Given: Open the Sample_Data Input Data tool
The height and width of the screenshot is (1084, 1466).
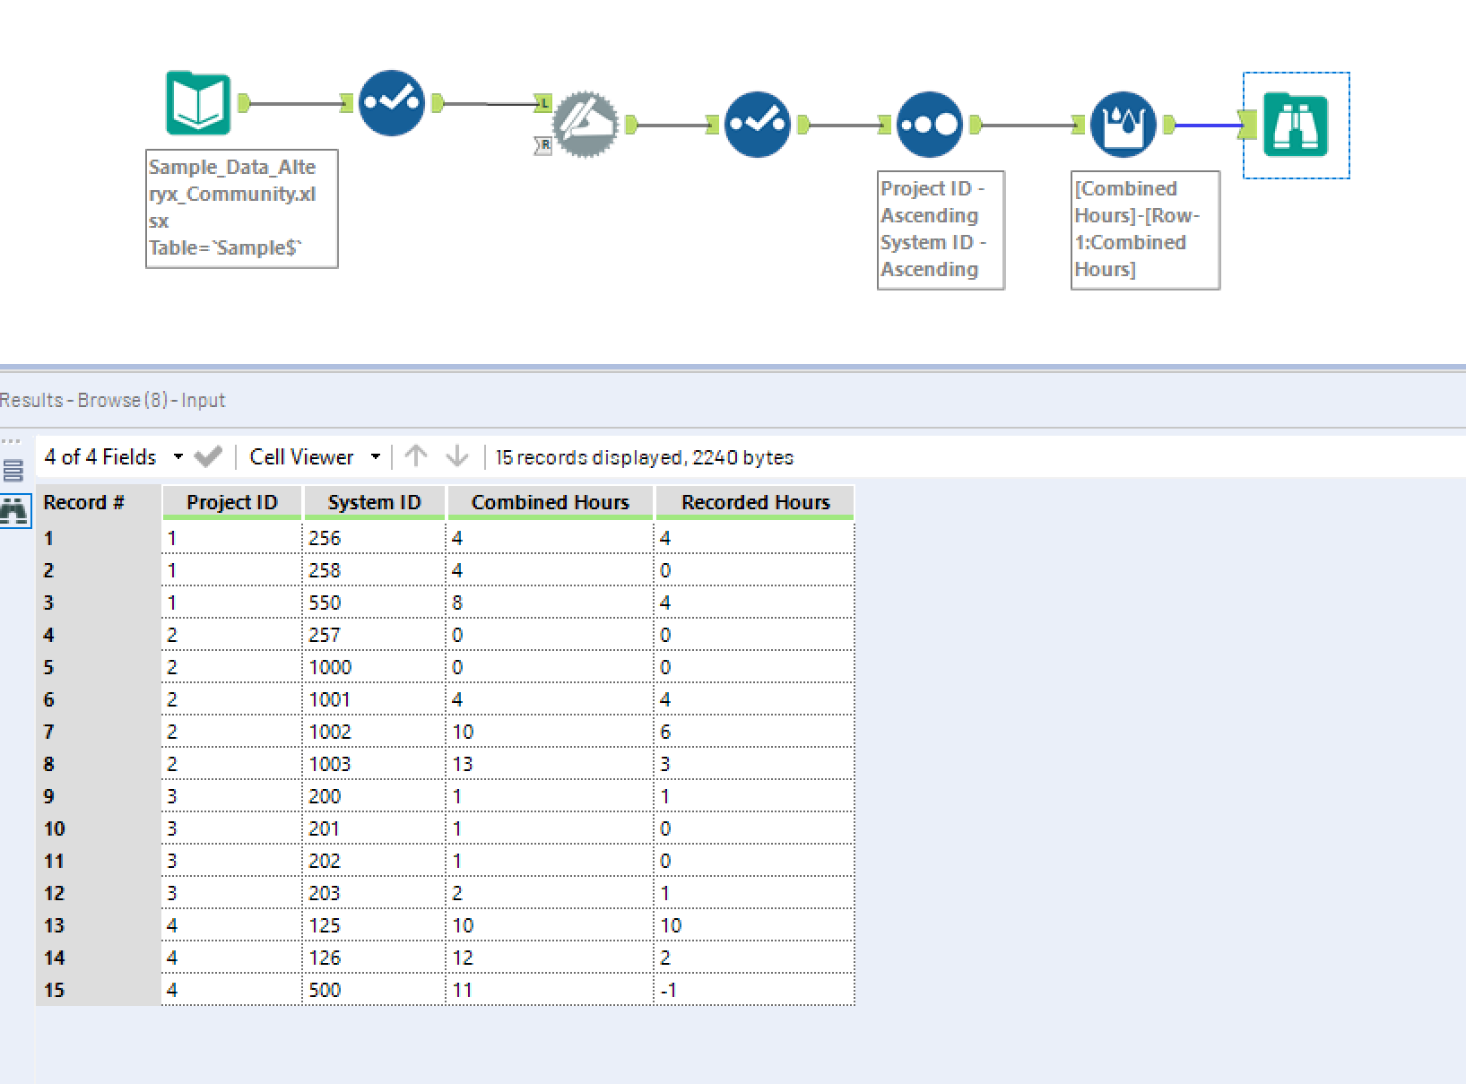Looking at the screenshot, I should [x=197, y=100].
